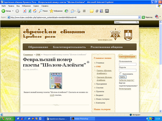Toggle the Запомнить remember-me checkbox
The height and width of the screenshot is (121, 162).
(121, 74)
